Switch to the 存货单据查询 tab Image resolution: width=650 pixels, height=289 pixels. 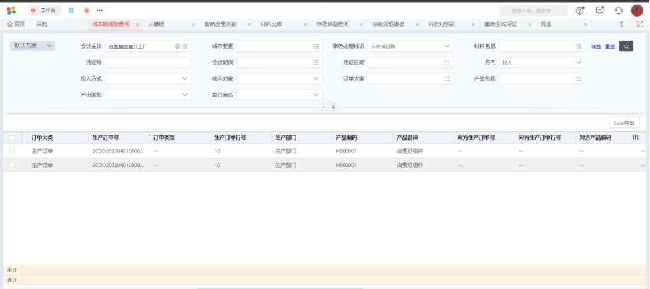tap(332, 25)
